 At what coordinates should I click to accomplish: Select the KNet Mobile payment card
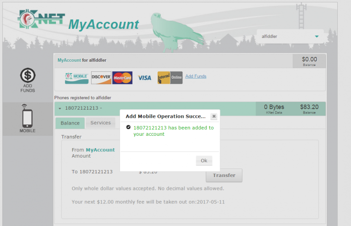[76, 78]
